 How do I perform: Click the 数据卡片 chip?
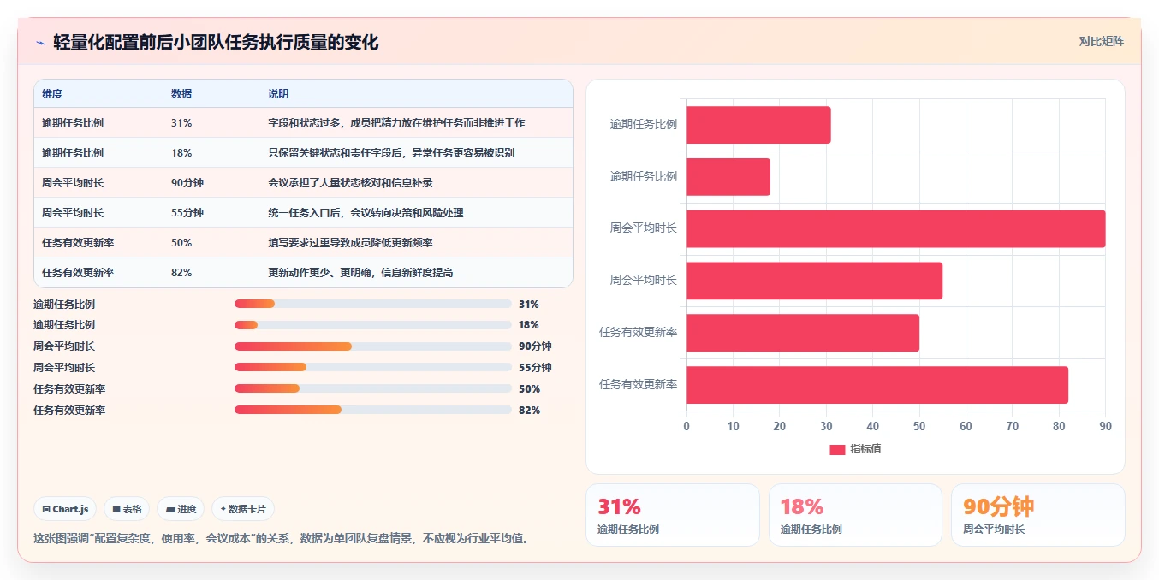tap(243, 509)
